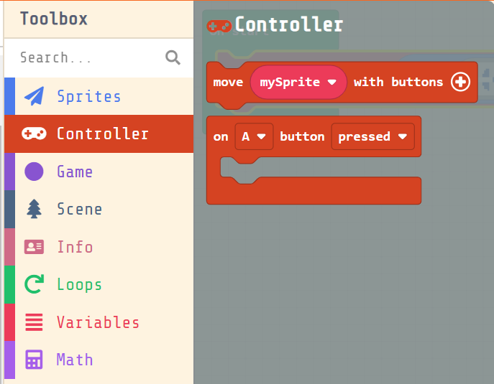Image resolution: width=494 pixels, height=384 pixels.
Task: Select the Scene category label
Action: [79, 209]
